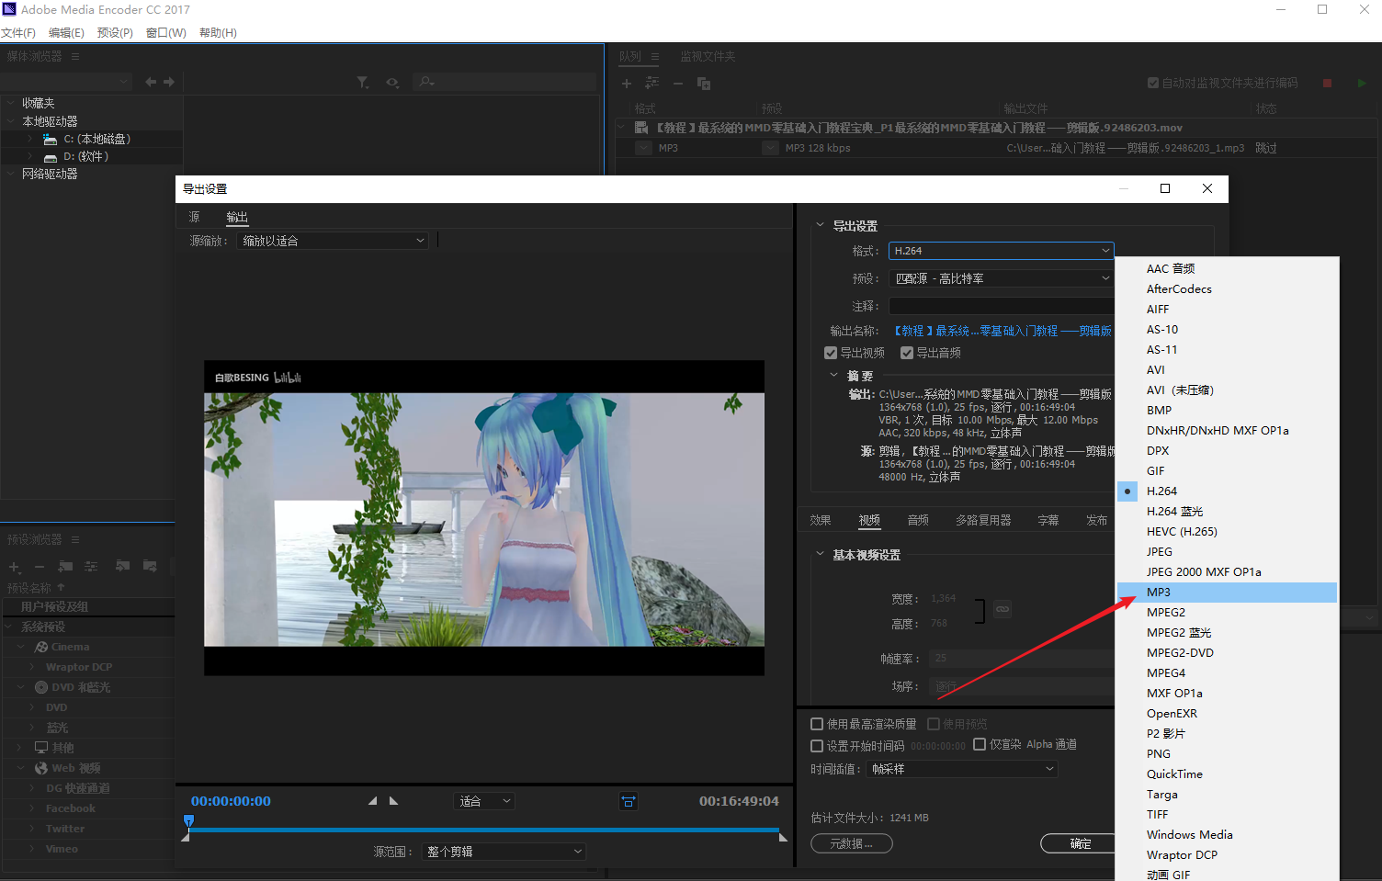Enable 仅渲染 Alpha 通道 checkbox

coord(980,744)
